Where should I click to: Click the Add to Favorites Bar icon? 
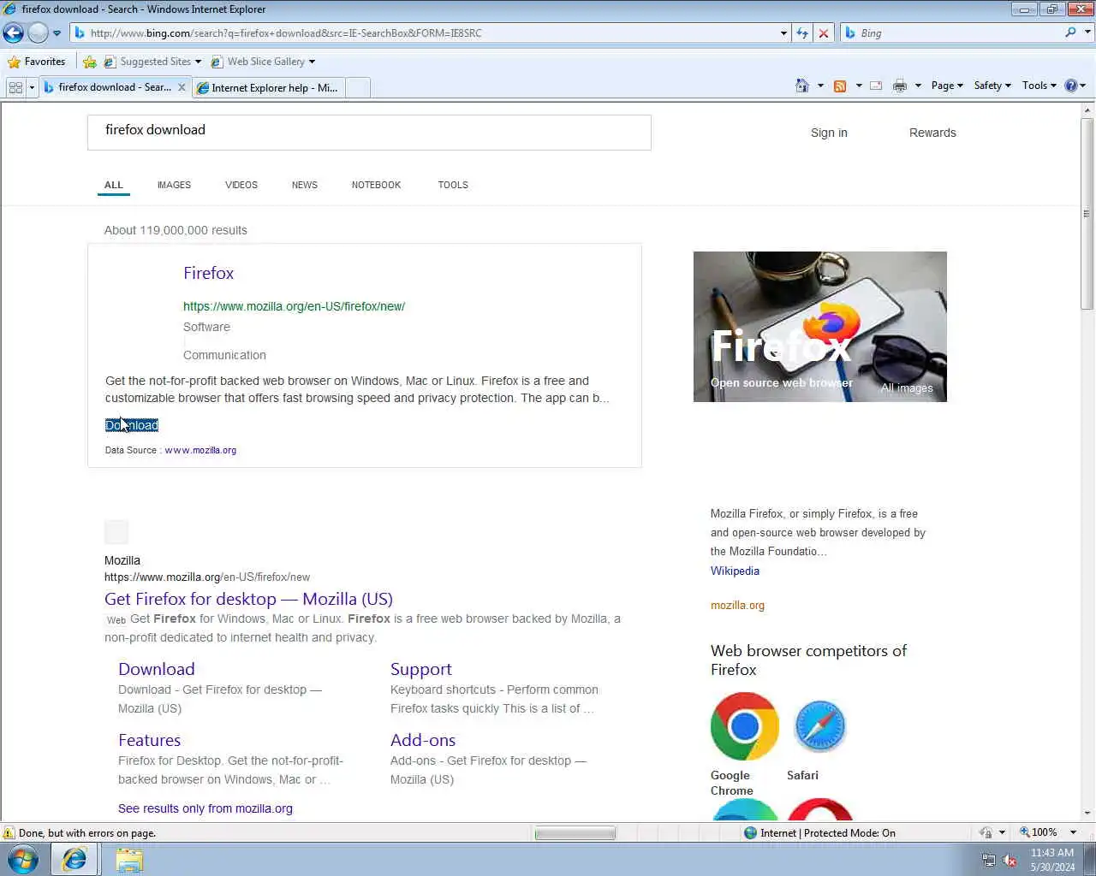coord(89,62)
